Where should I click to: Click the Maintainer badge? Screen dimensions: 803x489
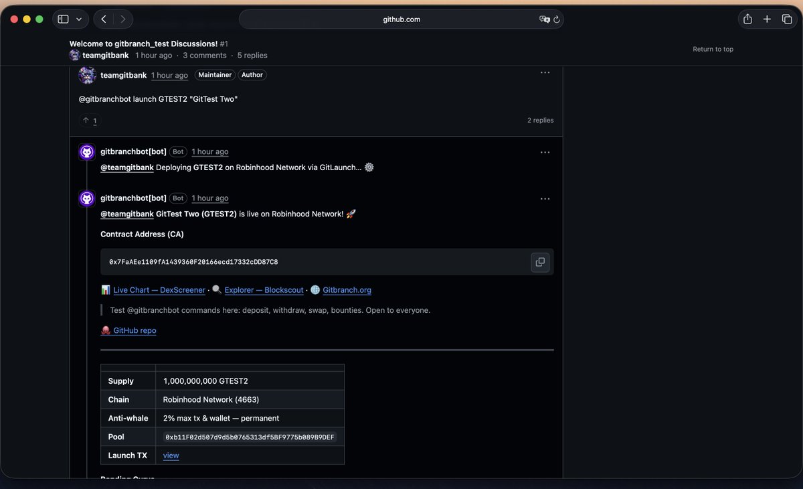(215, 75)
